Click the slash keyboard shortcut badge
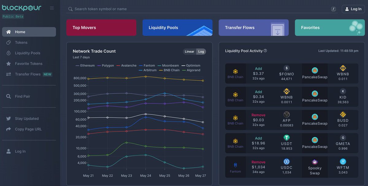 (333, 9)
